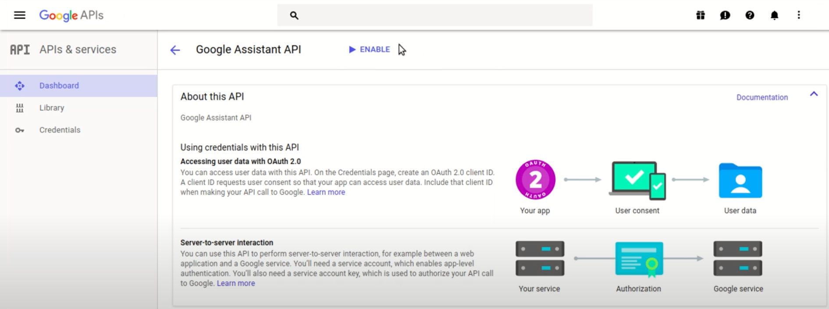
Task: Click the Your service server icon
Action: coord(540,258)
